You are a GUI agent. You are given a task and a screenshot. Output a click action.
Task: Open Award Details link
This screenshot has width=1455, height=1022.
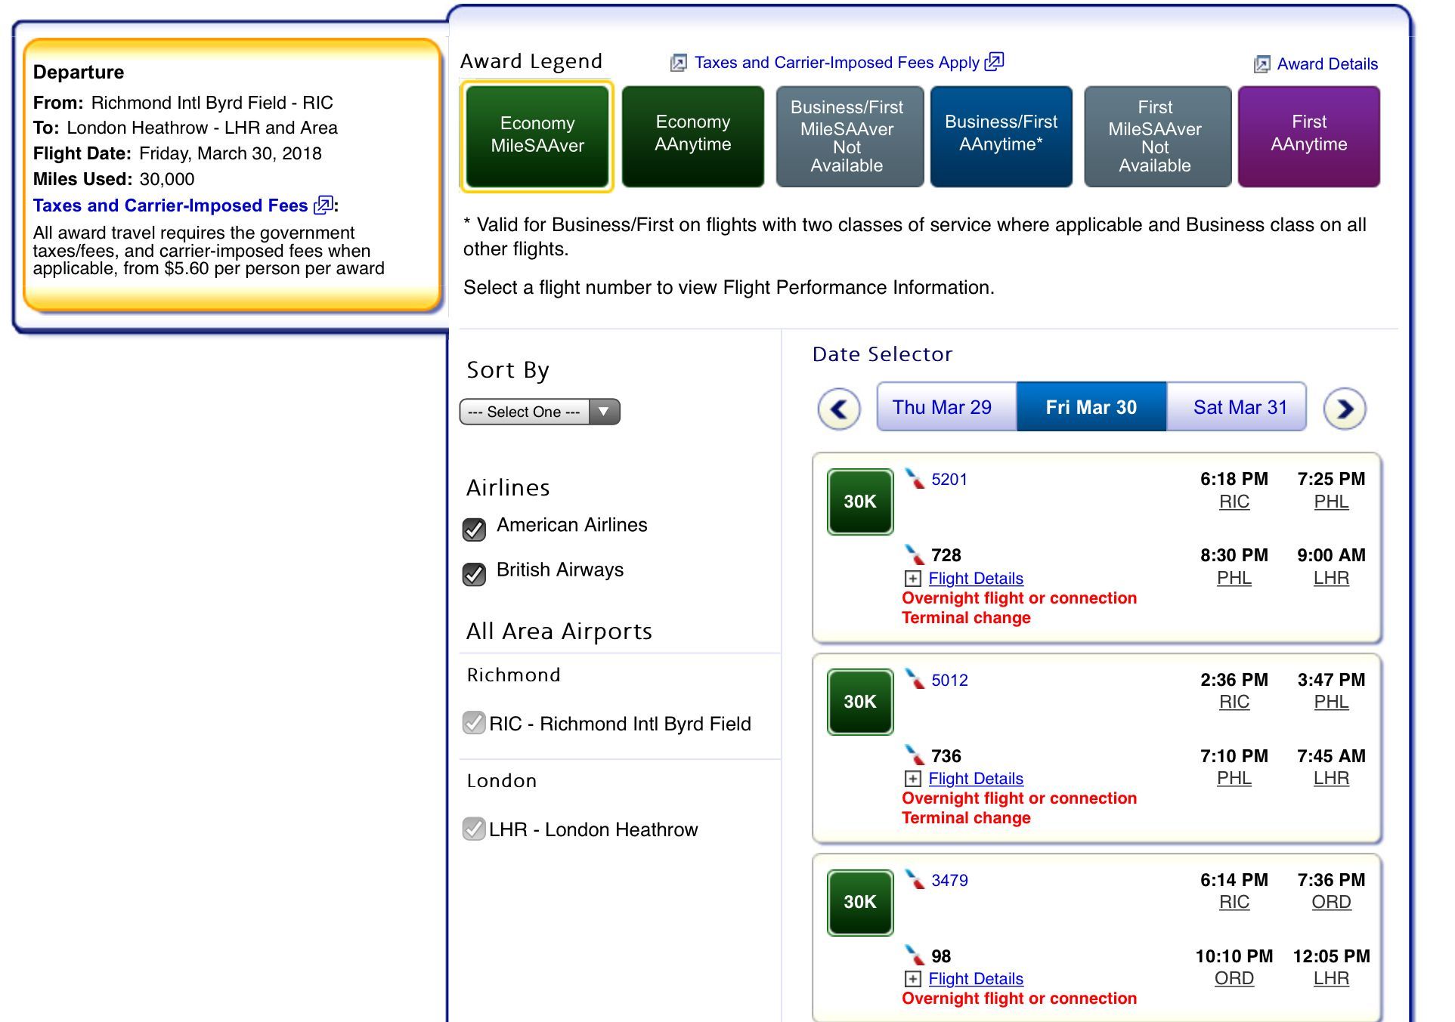coord(1327,64)
